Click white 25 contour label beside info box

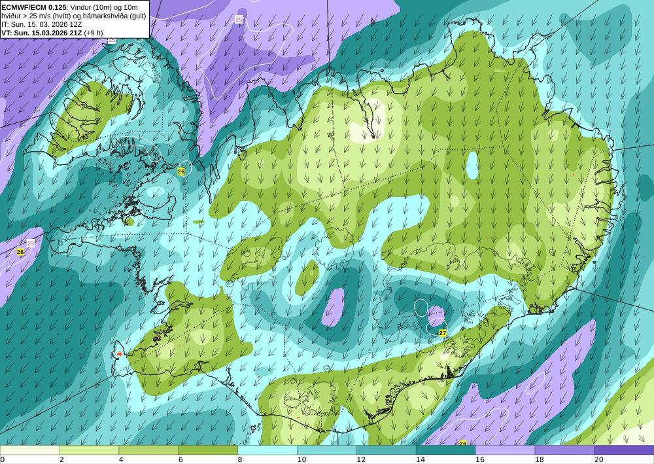point(112,40)
